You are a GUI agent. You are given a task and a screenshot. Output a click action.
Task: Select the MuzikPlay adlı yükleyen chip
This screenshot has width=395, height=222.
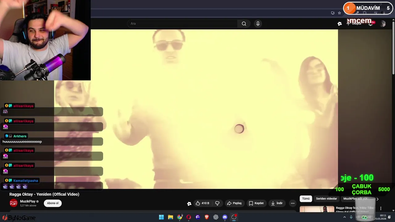357,199
